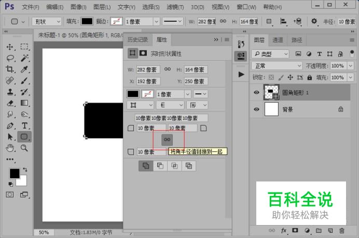Select the horizontal Type tool
Viewport: 359px width, 238px height.
point(24,125)
